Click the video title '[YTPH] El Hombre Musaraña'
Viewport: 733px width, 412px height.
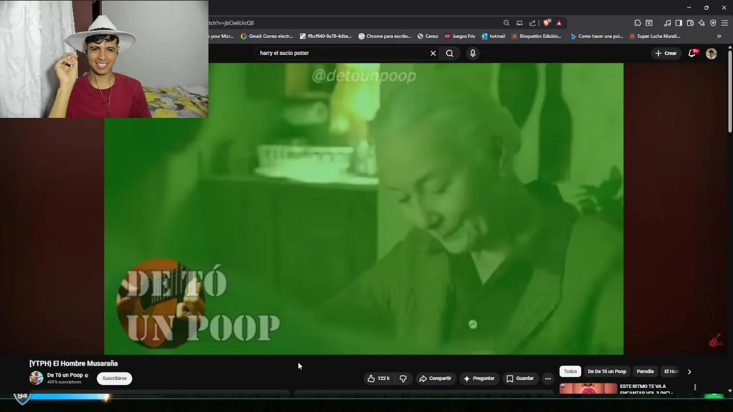click(x=74, y=363)
